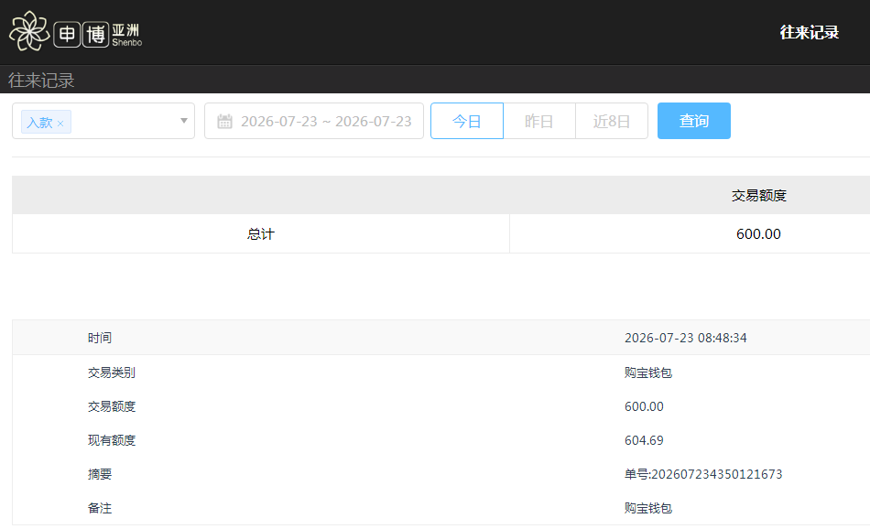Click the 入款 tag label
The image size is (870, 529).
click(40, 123)
